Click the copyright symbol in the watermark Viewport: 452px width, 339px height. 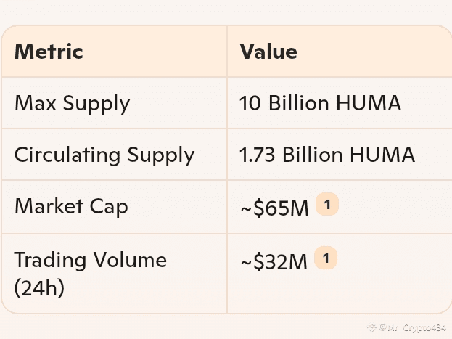click(382, 327)
